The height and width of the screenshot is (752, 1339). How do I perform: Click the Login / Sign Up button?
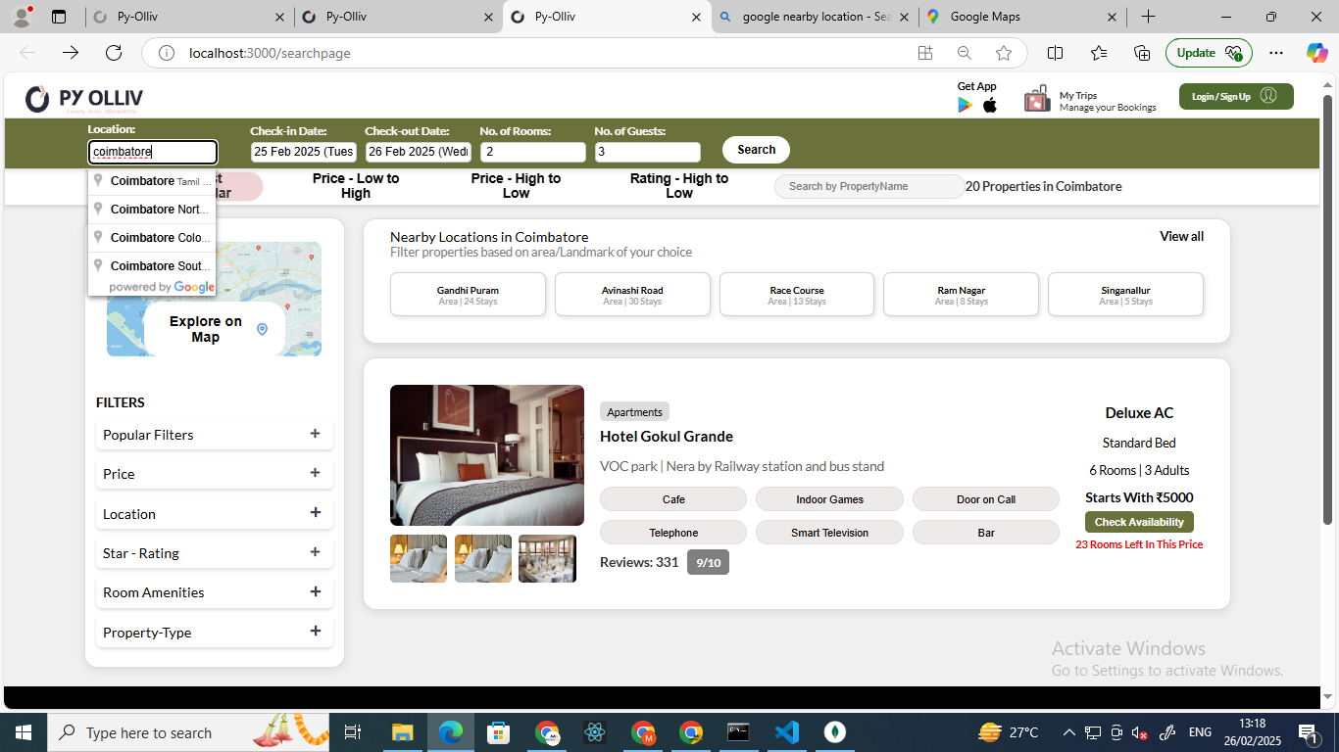click(x=1235, y=96)
